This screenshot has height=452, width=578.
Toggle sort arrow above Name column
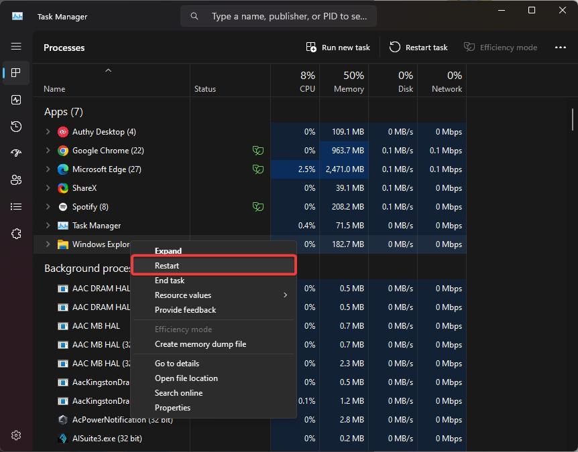[x=109, y=70]
